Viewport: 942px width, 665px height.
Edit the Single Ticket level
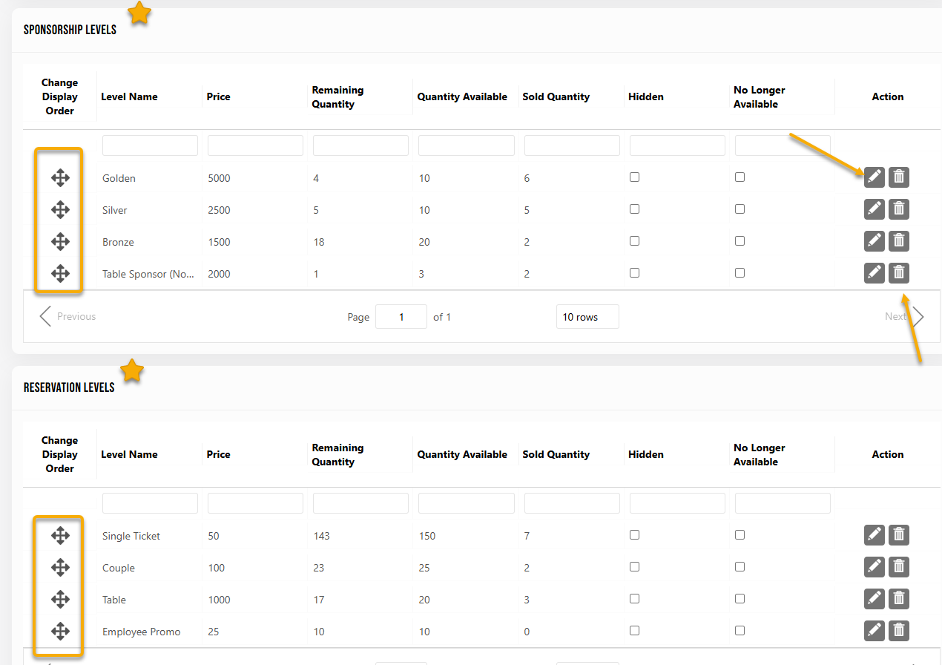[x=875, y=534]
